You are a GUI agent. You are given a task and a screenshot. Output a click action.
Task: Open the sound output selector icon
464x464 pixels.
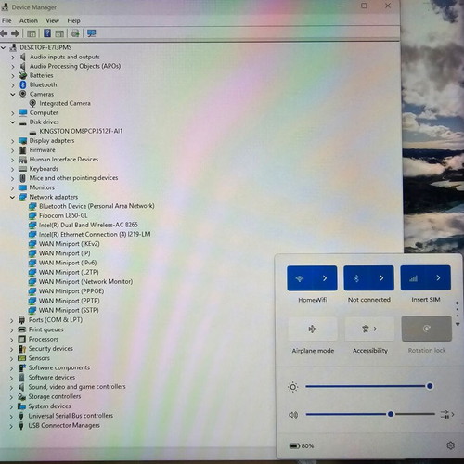(447, 414)
